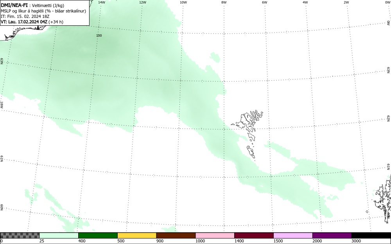The height and width of the screenshot is (244, 391).
Task: Click the legend value 2000
Action: [317, 241]
